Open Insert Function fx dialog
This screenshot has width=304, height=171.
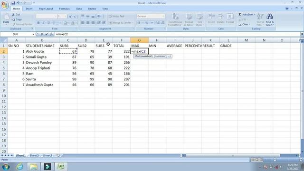(51, 34)
